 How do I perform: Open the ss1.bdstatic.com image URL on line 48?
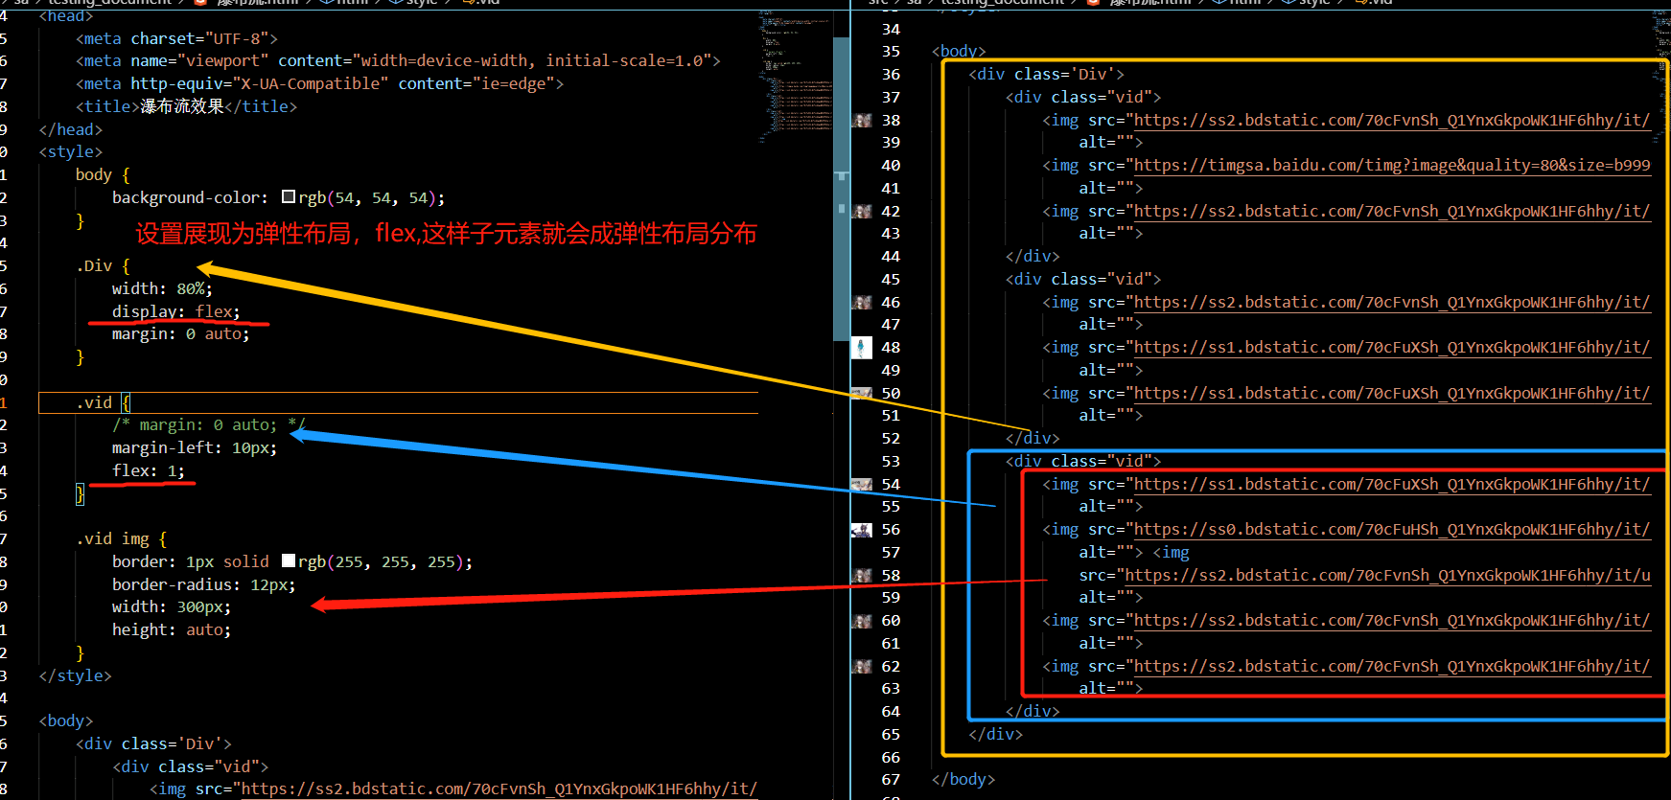point(1392,347)
